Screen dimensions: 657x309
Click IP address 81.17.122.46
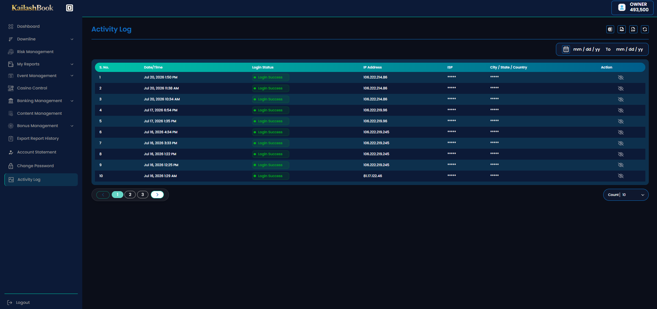[373, 176]
